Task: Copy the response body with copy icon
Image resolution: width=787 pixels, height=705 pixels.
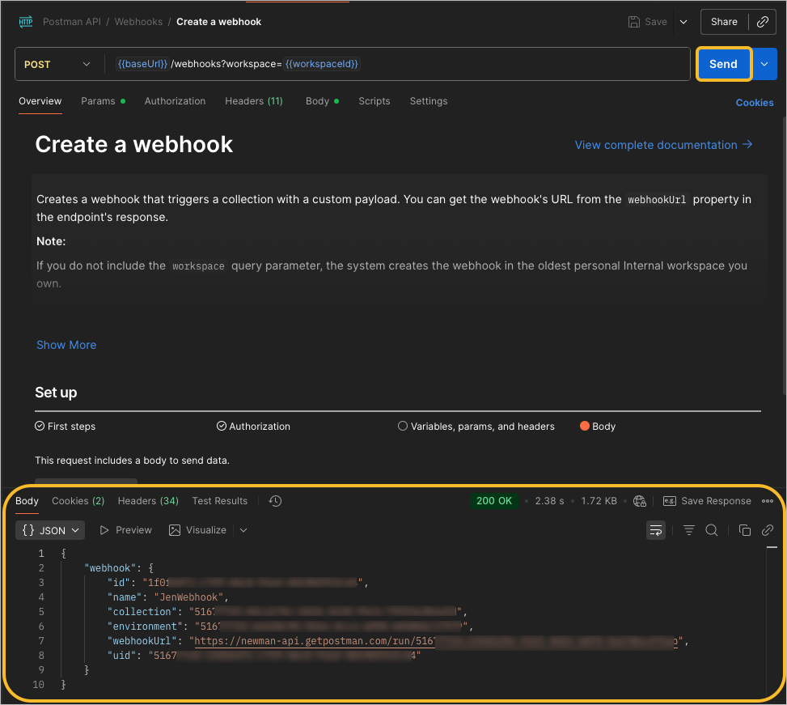Action: 745,530
